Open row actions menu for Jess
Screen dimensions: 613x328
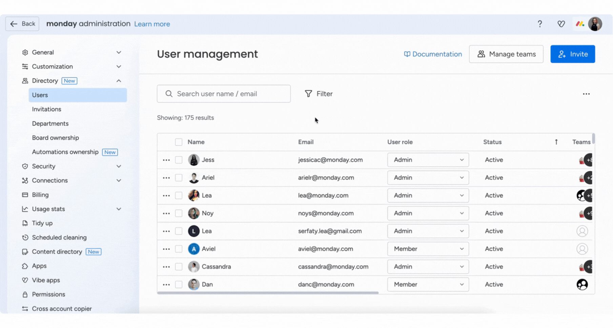click(166, 160)
